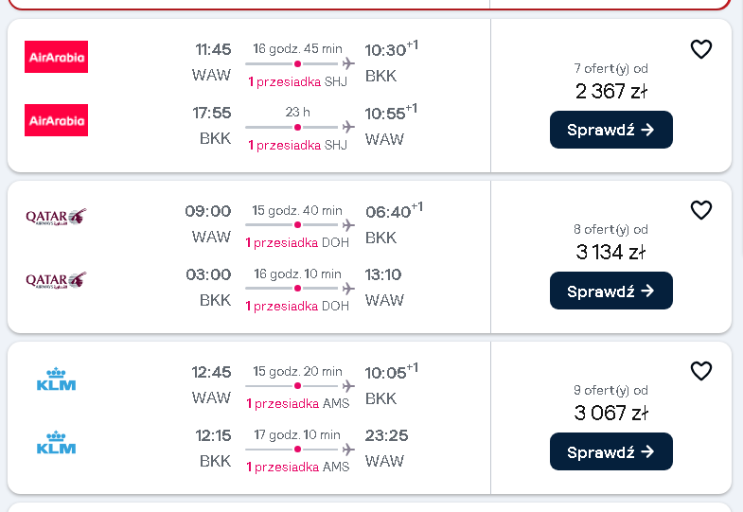This screenshot has height=512, width=743.
Task: View the DOH layover on the 09:00 flight
Action: point(297,242)
